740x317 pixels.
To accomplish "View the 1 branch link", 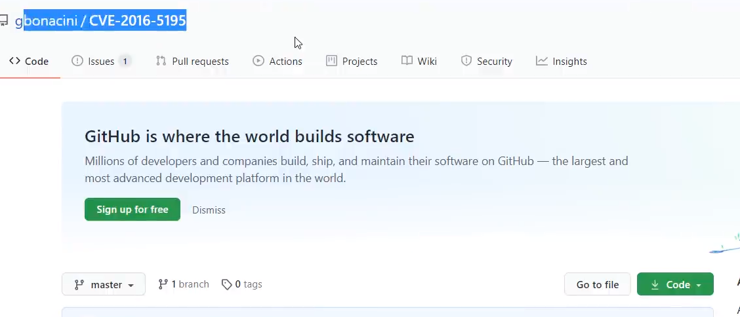I will pyautogui.click(x=184, y=284).
